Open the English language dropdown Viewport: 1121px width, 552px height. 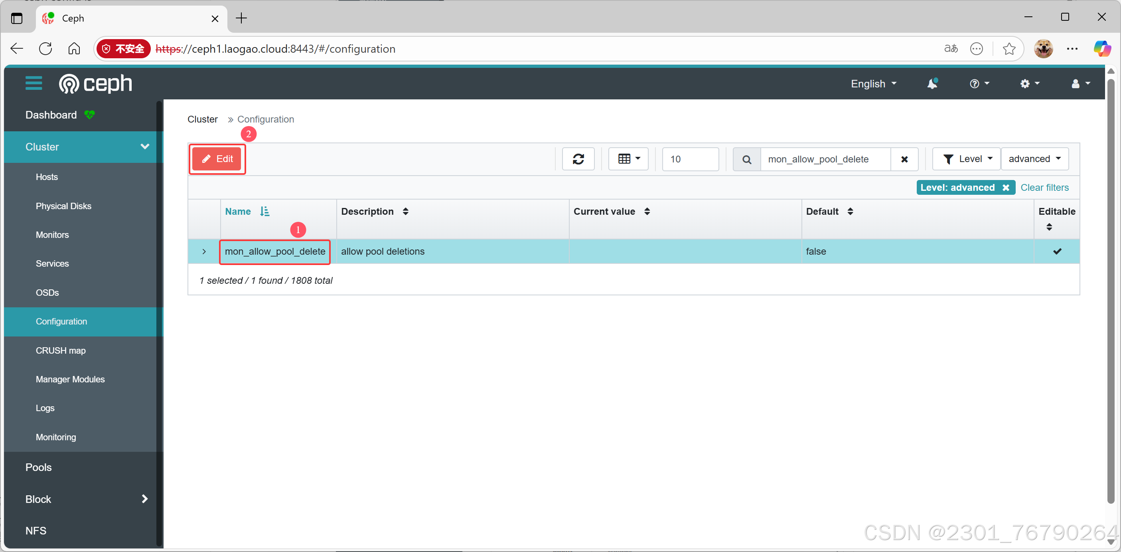(873, 83)
